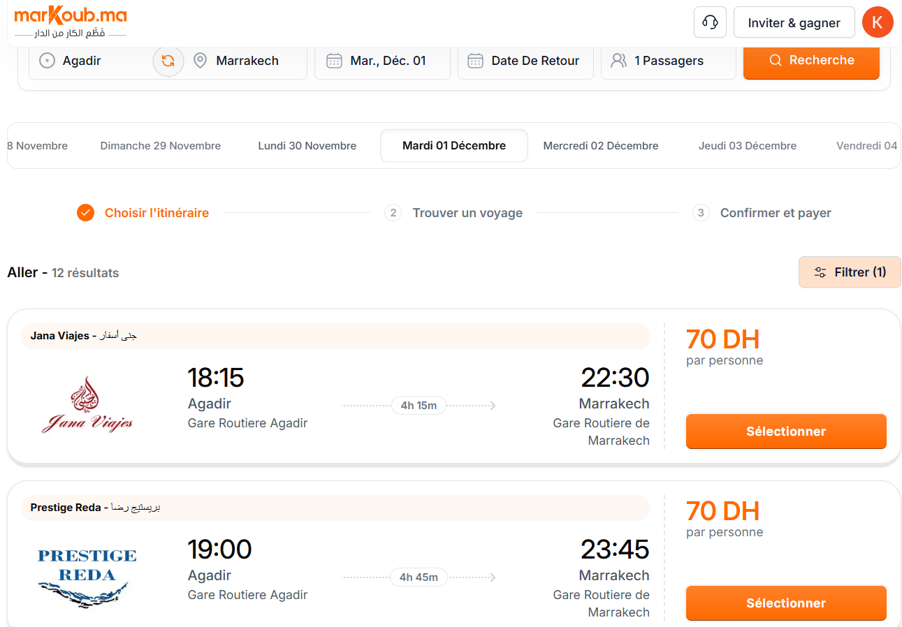Open the 1 Passagers selector

[669, 61]
